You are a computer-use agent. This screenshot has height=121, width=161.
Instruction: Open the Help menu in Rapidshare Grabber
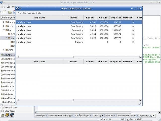[39, 13]
